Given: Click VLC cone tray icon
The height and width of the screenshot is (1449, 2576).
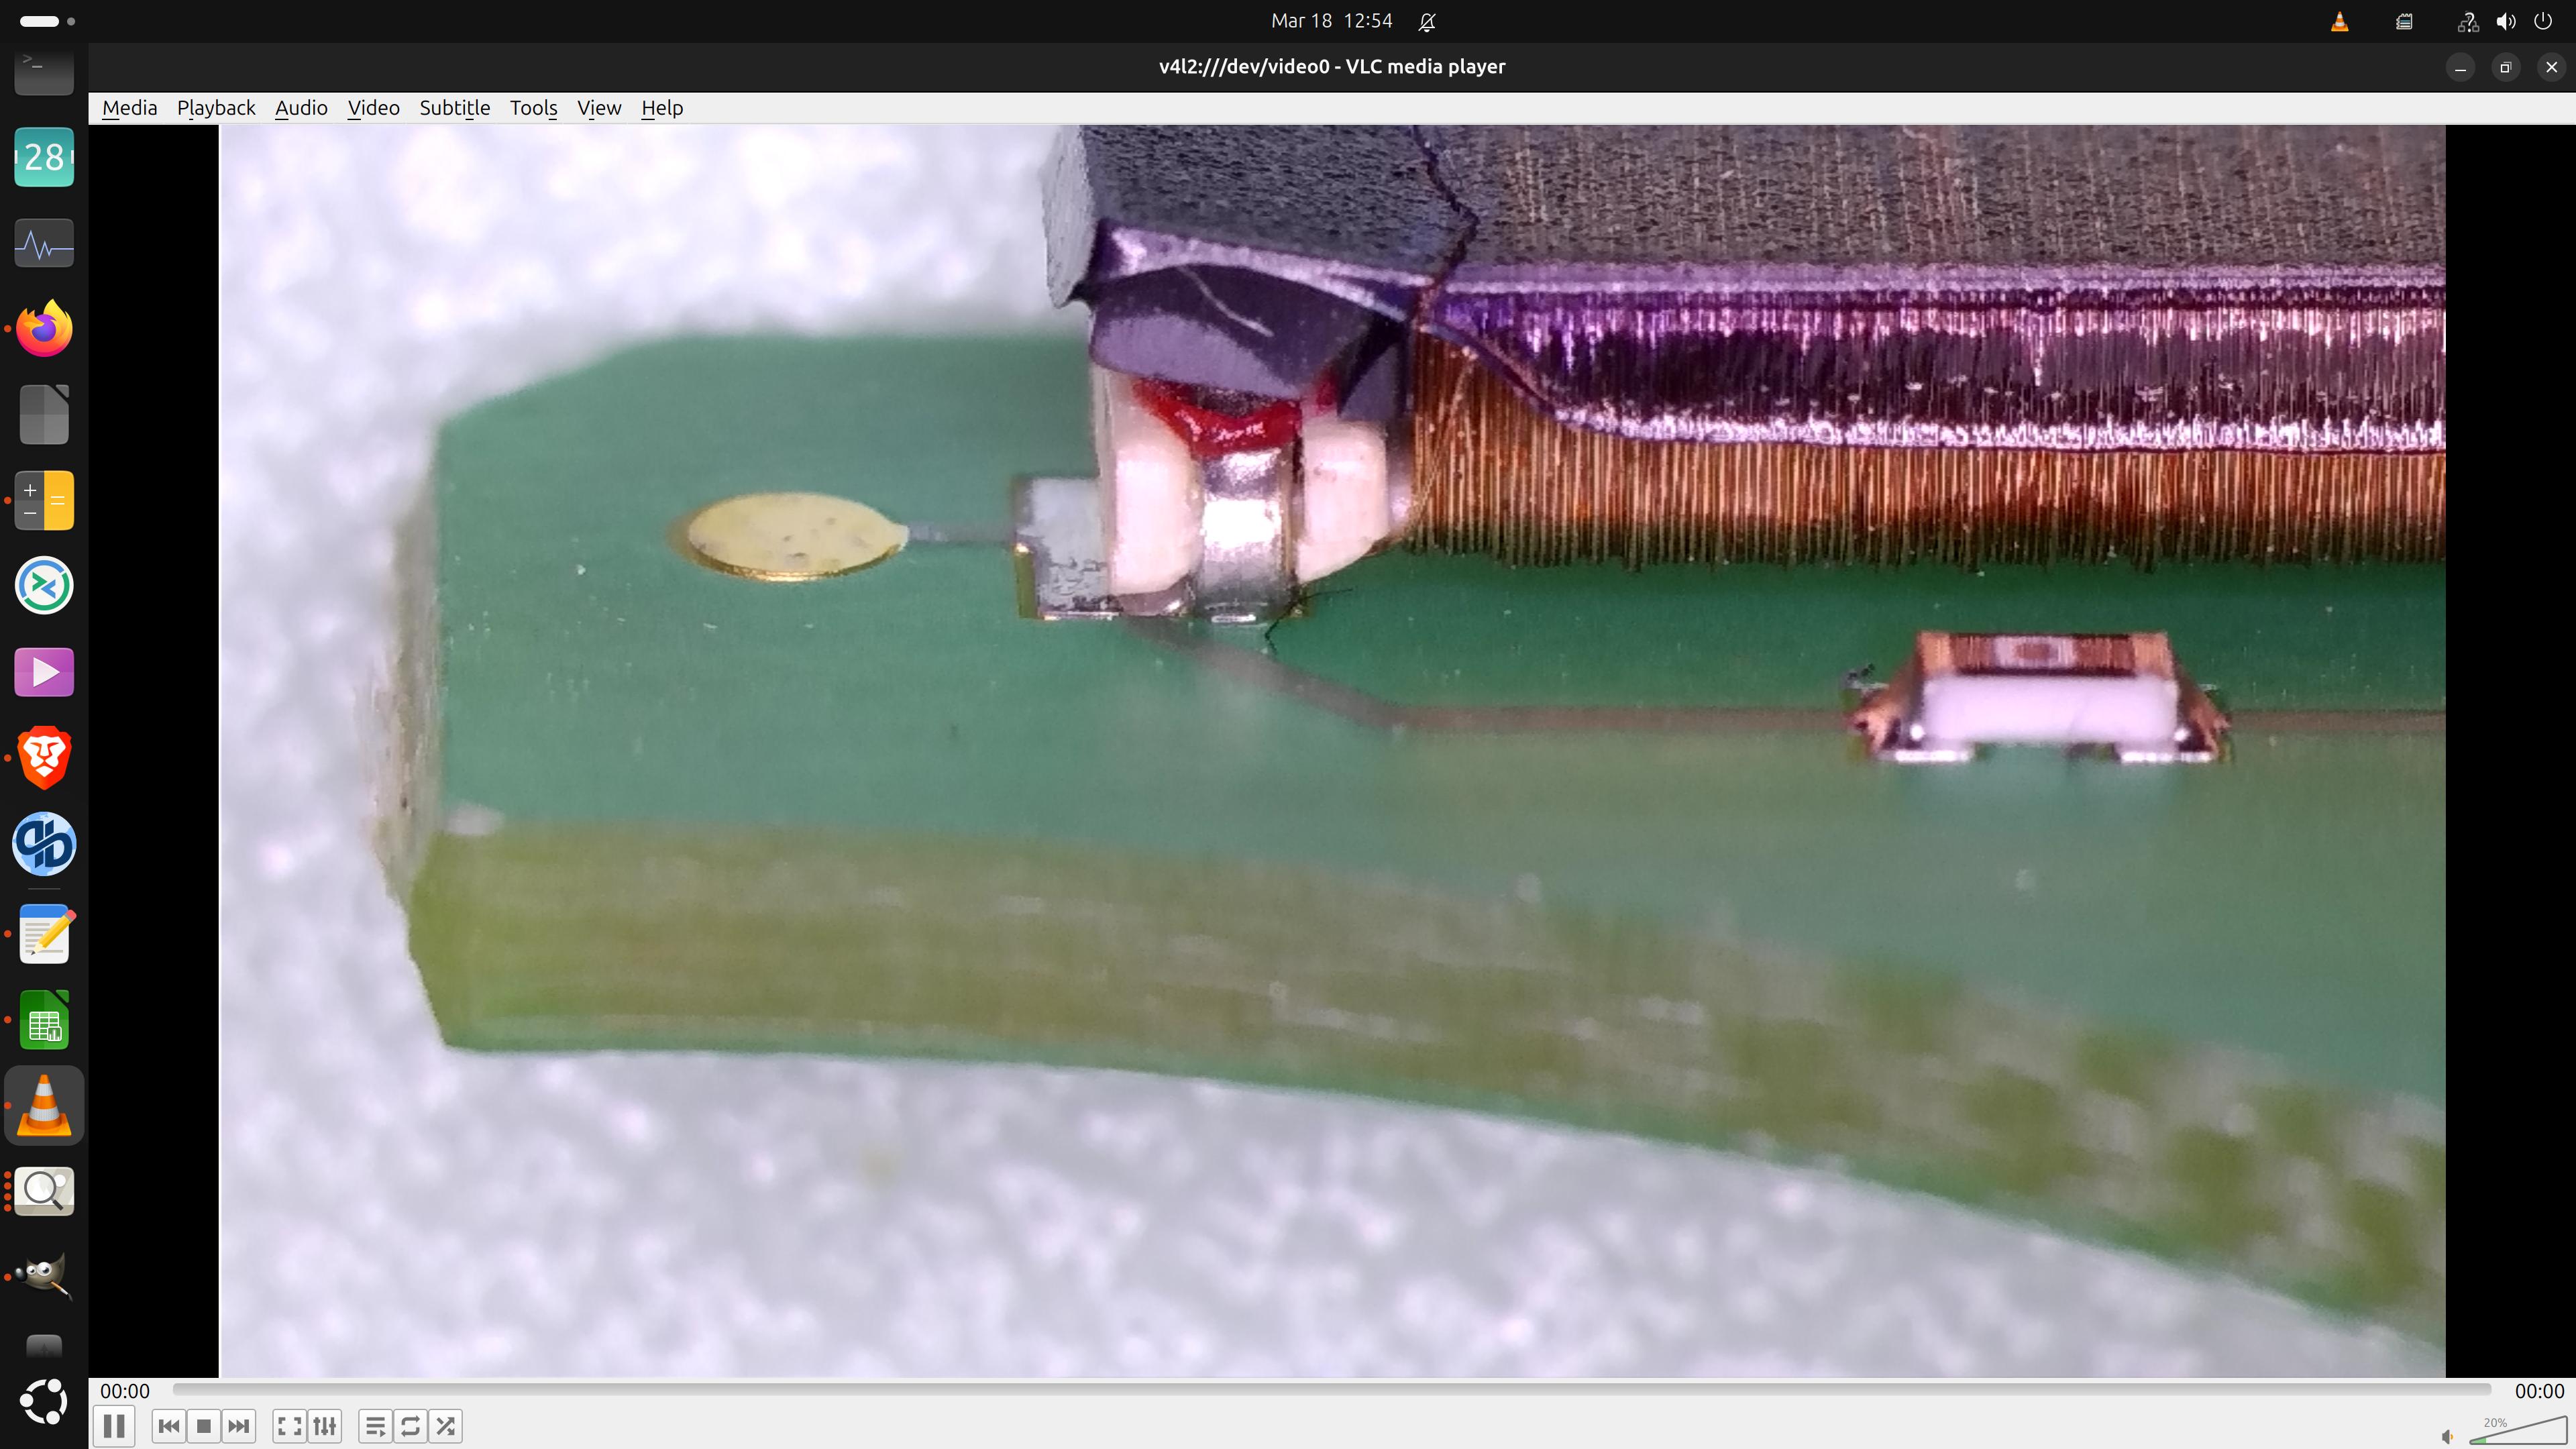Looking at the screenshot, I should click(2340, 21).
